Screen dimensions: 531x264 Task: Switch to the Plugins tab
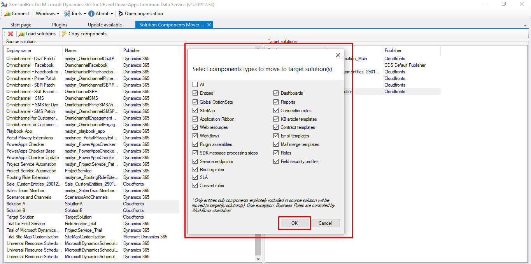[x=60, y=25]
